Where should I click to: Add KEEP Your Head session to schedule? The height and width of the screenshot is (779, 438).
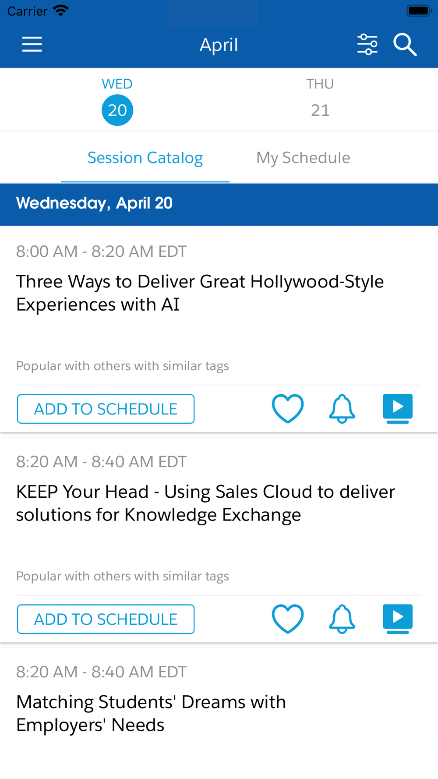(106, 619)
